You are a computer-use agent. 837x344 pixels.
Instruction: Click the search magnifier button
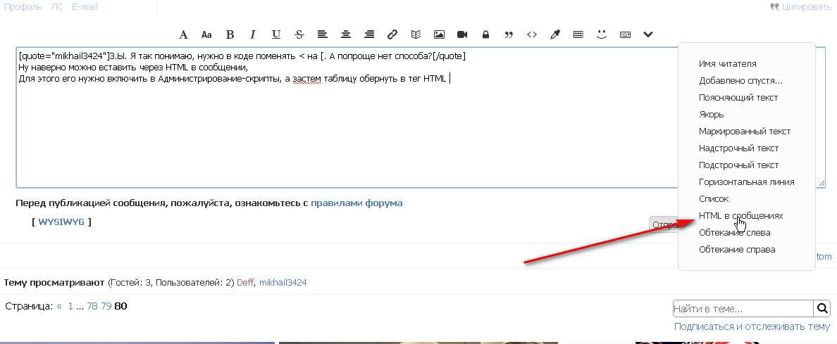pos(822,308)
